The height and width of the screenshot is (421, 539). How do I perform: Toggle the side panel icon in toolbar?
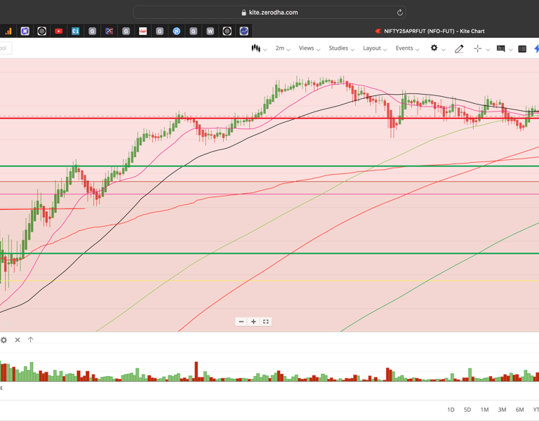[x=522, y=49]
